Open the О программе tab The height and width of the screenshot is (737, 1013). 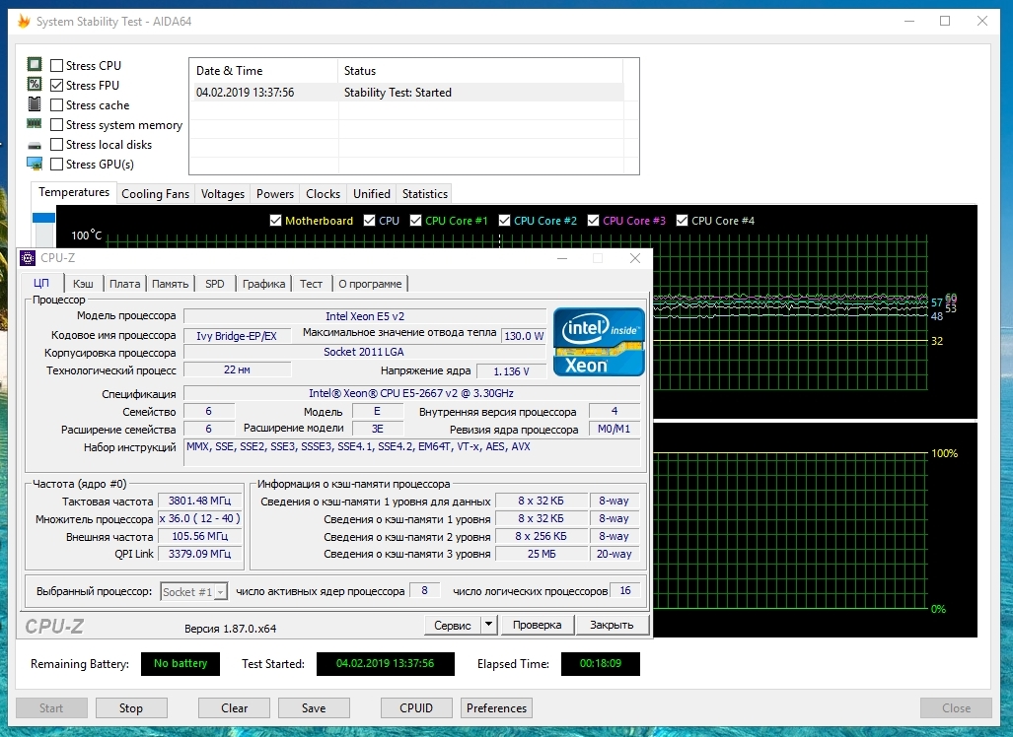370,284
